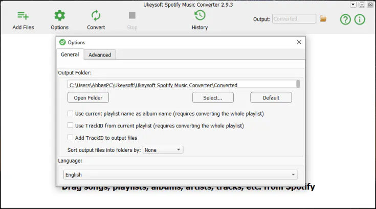Enable Use TrackID from current playlist
Image resolution: width=376 pixels, height=209 pixels.
point(70,125)
